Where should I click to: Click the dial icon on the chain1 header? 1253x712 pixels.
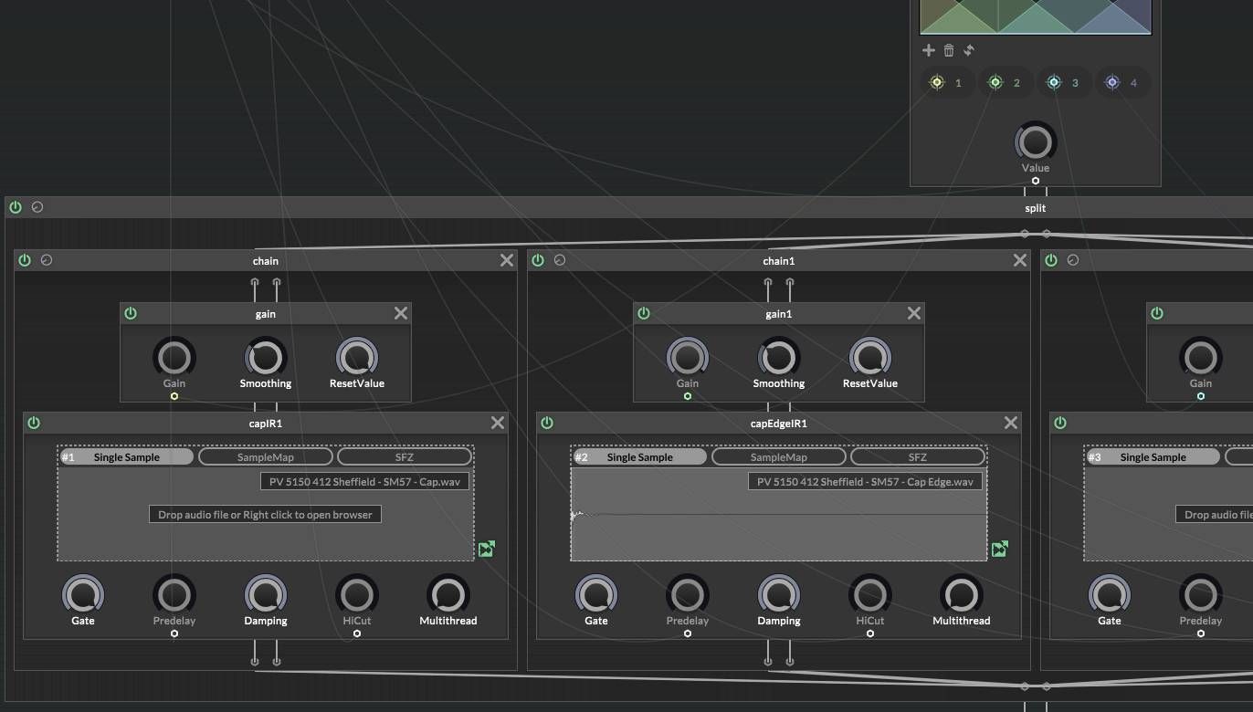[560, 260]
